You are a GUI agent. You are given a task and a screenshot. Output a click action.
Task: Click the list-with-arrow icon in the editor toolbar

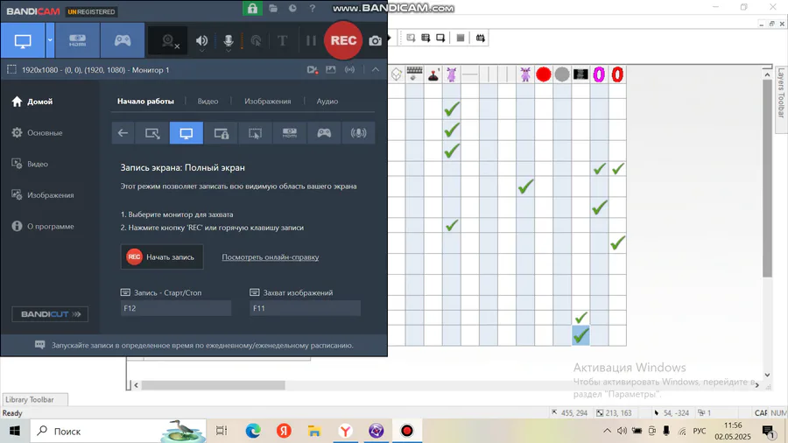tap(426, 39)
